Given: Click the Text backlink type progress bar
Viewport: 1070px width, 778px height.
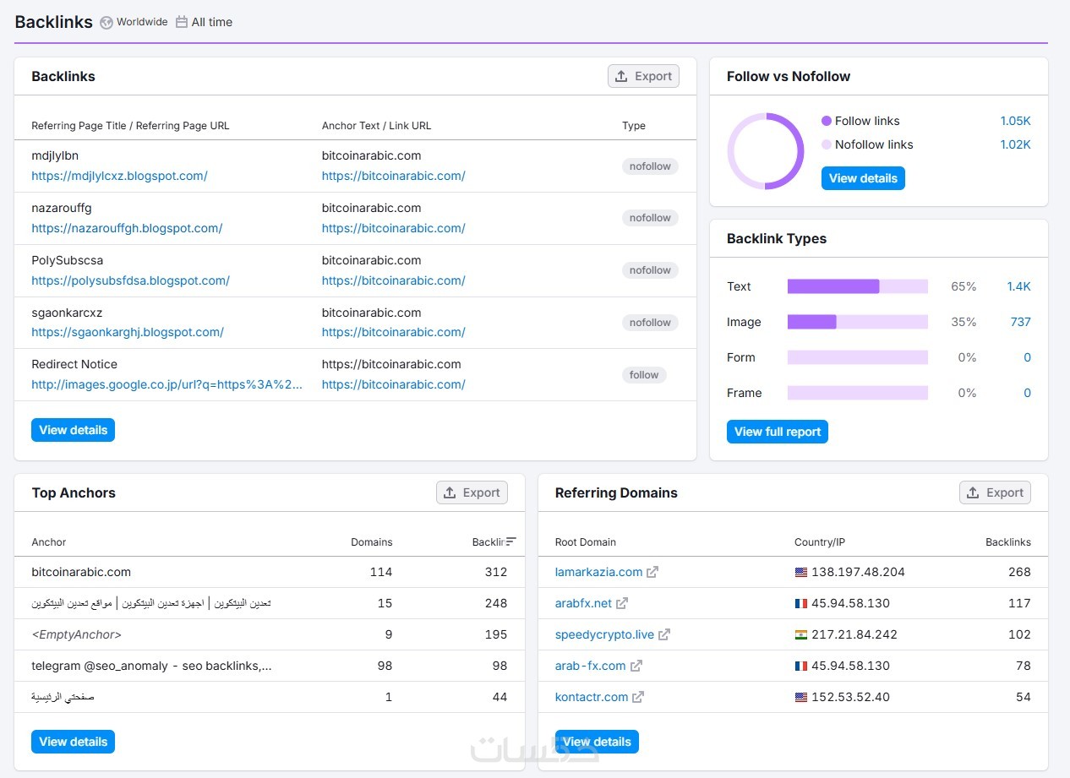Looking at the screenshot, I should pyautogui.click(x=857, y=286).
